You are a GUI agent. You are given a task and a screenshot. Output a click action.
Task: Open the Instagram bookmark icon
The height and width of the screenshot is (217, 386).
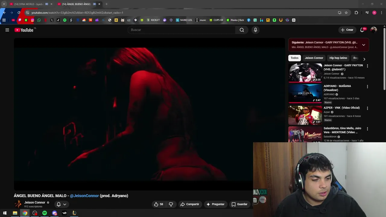[33, 20]
